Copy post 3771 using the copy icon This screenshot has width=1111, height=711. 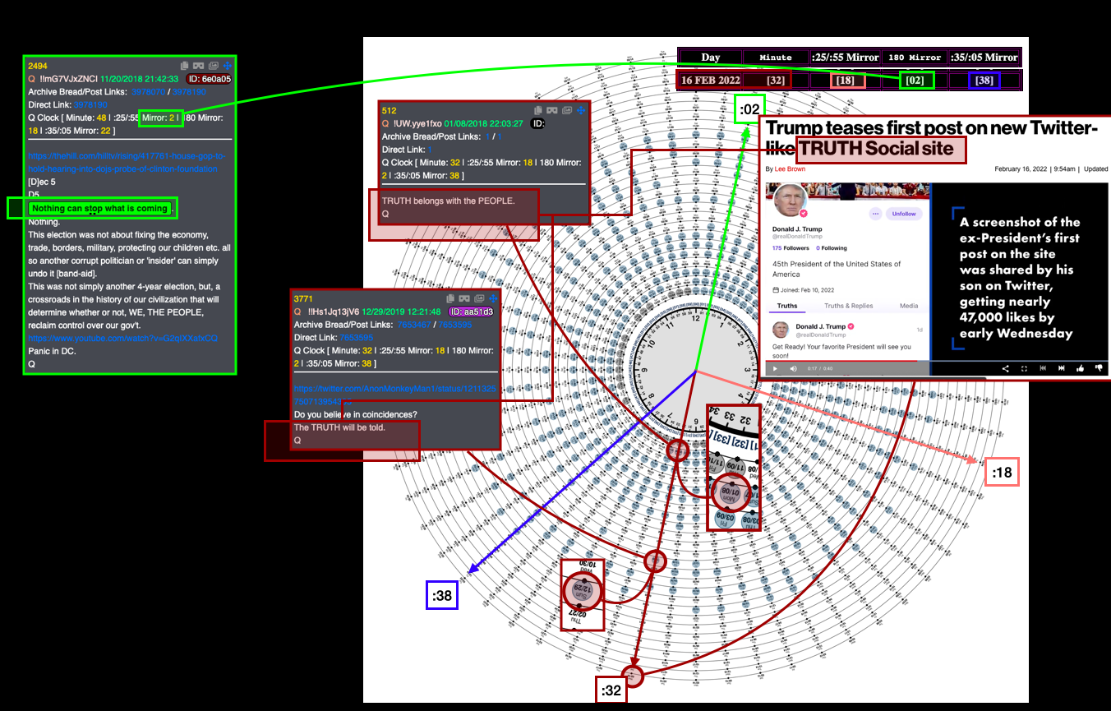pos(449,298)
